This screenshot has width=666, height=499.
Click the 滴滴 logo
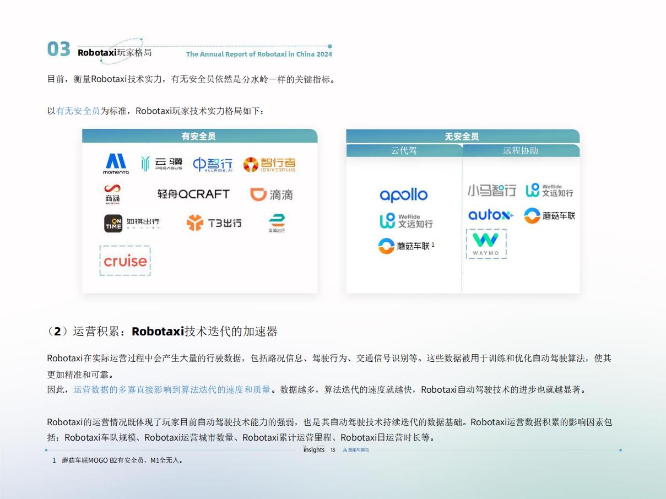[x=272, y=194]
